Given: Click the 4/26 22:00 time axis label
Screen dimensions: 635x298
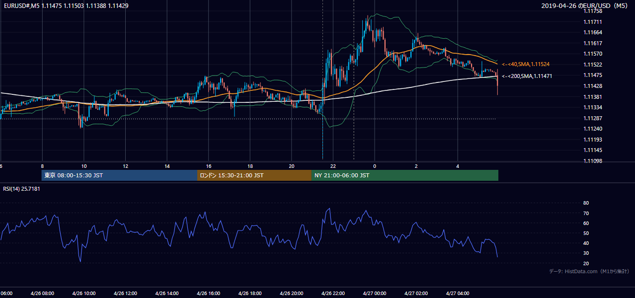Looking at the screenshot, I should pos(333,294).
